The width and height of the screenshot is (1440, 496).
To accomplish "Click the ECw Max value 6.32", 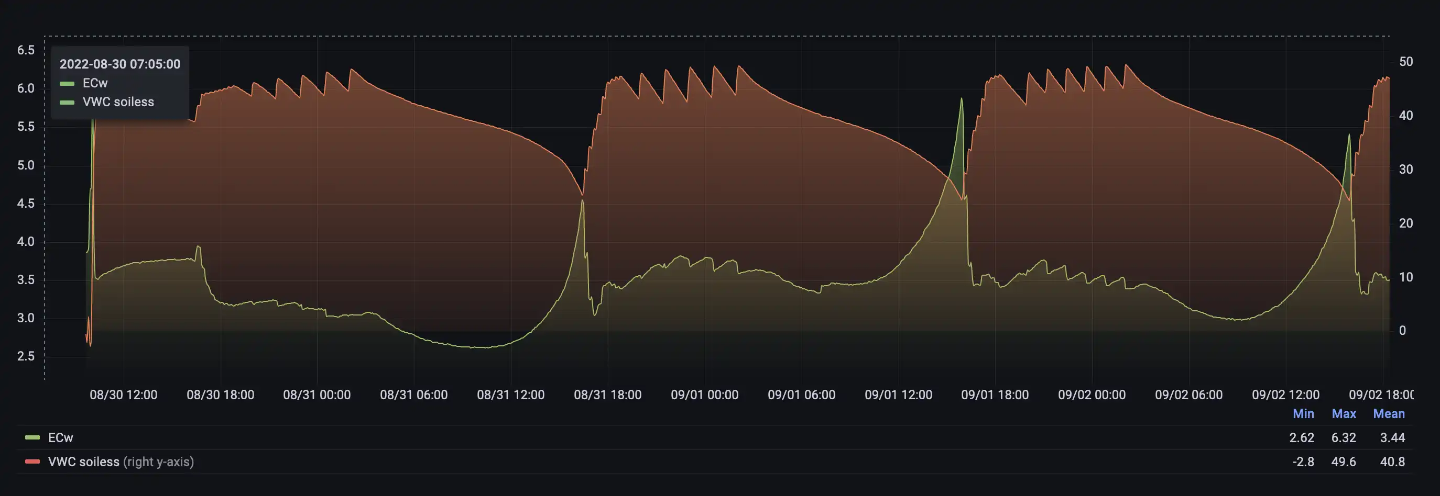I will coord(1345,437).
